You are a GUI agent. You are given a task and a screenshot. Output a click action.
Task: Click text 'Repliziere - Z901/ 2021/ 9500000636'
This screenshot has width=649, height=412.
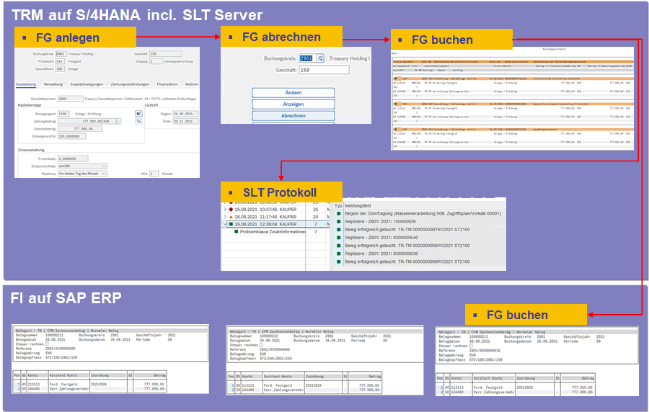point(381,254)
